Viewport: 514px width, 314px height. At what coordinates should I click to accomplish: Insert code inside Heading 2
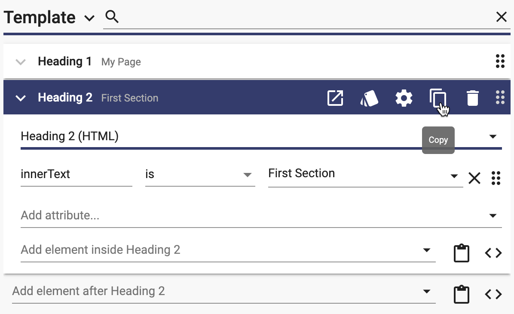(x=493, y=253)
